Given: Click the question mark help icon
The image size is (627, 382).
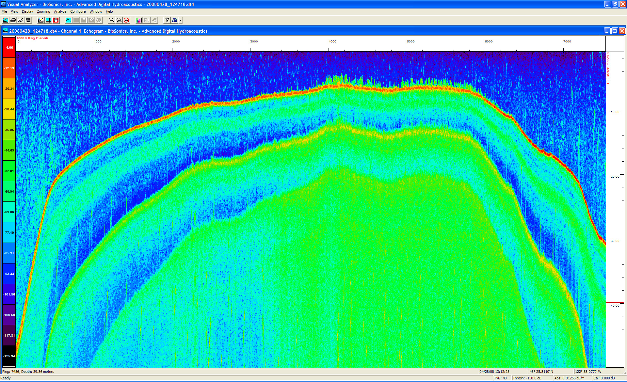Looking at the screenshot, I should pyautogui.click(x=167, y=20).
